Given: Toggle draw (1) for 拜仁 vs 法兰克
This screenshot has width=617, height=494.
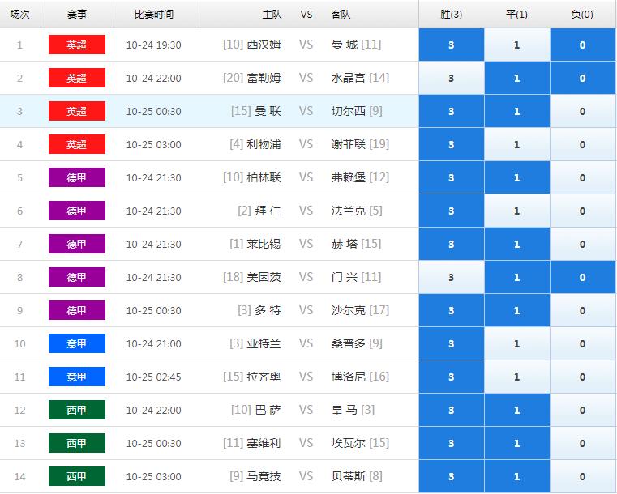Looking at the screenshot, I should click(x=517, y=211).
